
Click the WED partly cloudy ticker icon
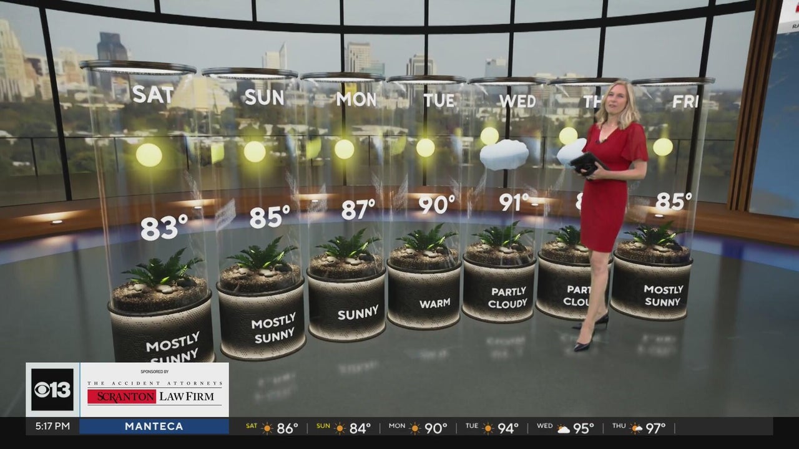pos(564,428)
